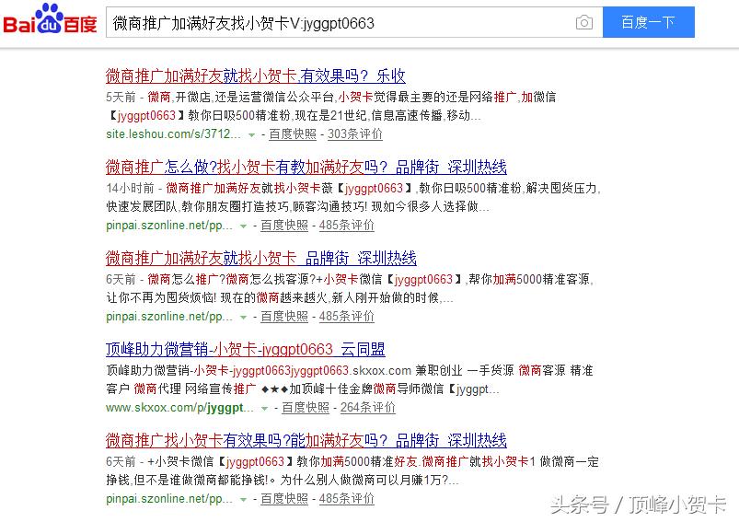
Task: Open result 顶峰助力微营销-小贺卡-jyggpt0663_云同盟
Action: point(246,349)
